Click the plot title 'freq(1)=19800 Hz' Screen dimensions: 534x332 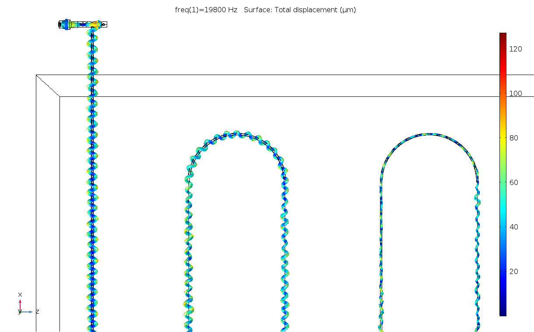[206, 10]
